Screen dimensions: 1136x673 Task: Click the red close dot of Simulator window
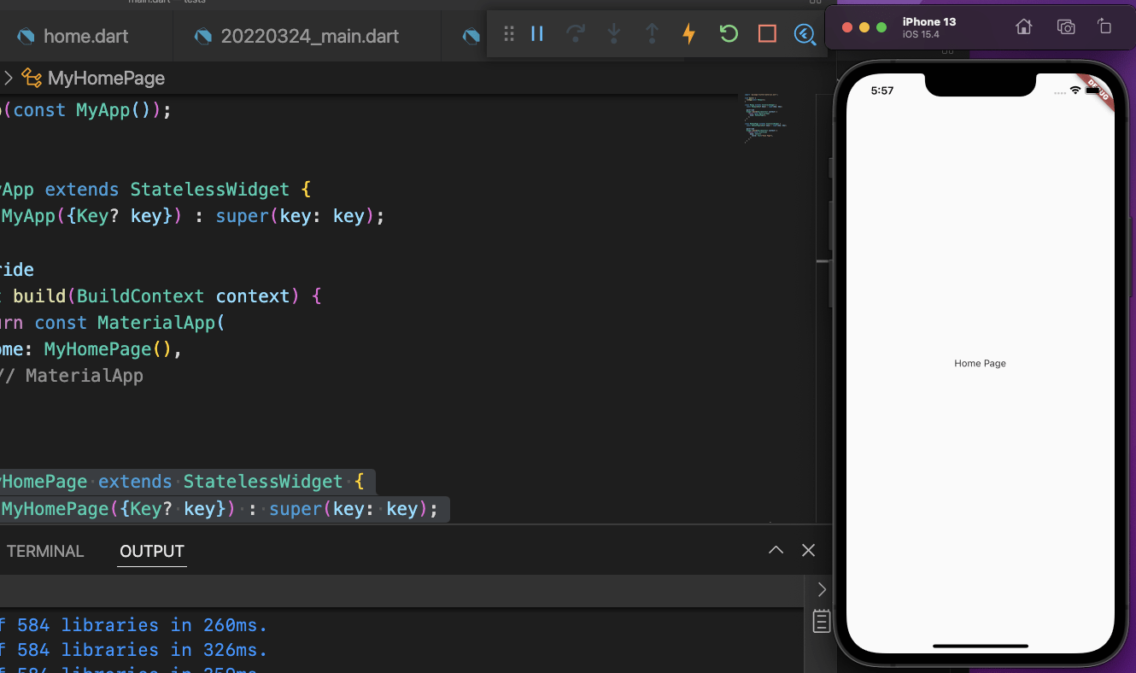[847, 27]
